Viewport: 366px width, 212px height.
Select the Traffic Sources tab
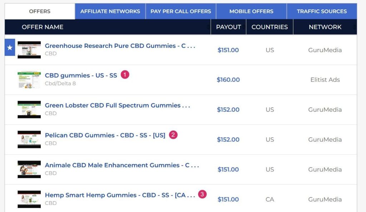pyautogui.click(x=322, y=11)
